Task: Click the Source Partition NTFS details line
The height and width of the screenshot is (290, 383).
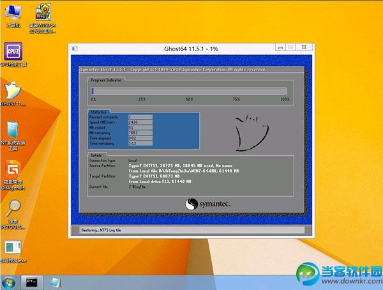Action: (x=181, y=165)
